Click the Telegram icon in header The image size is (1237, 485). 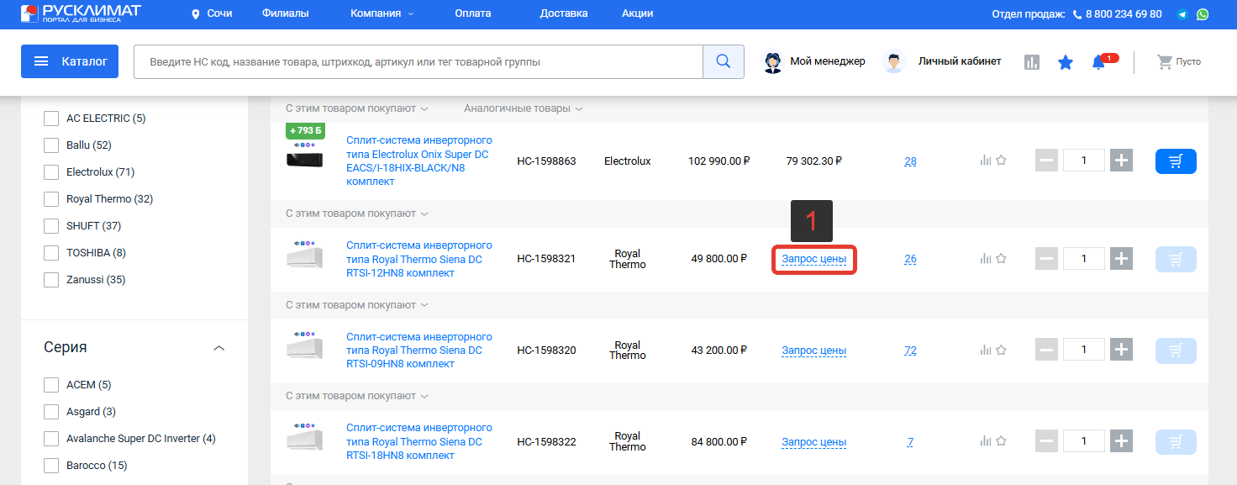click(1182, 14)
